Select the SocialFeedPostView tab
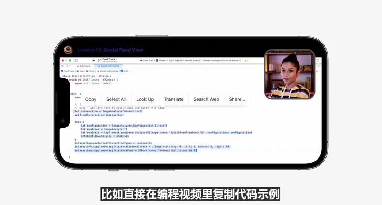Screen dimensions: 382x205 109,66
